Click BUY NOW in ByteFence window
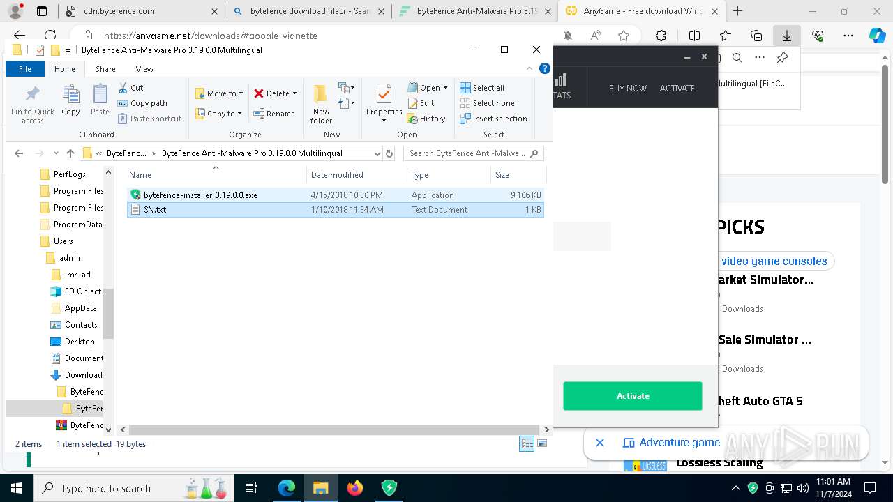893x502 pixels. pyautogui.click(x=628, y=88)
